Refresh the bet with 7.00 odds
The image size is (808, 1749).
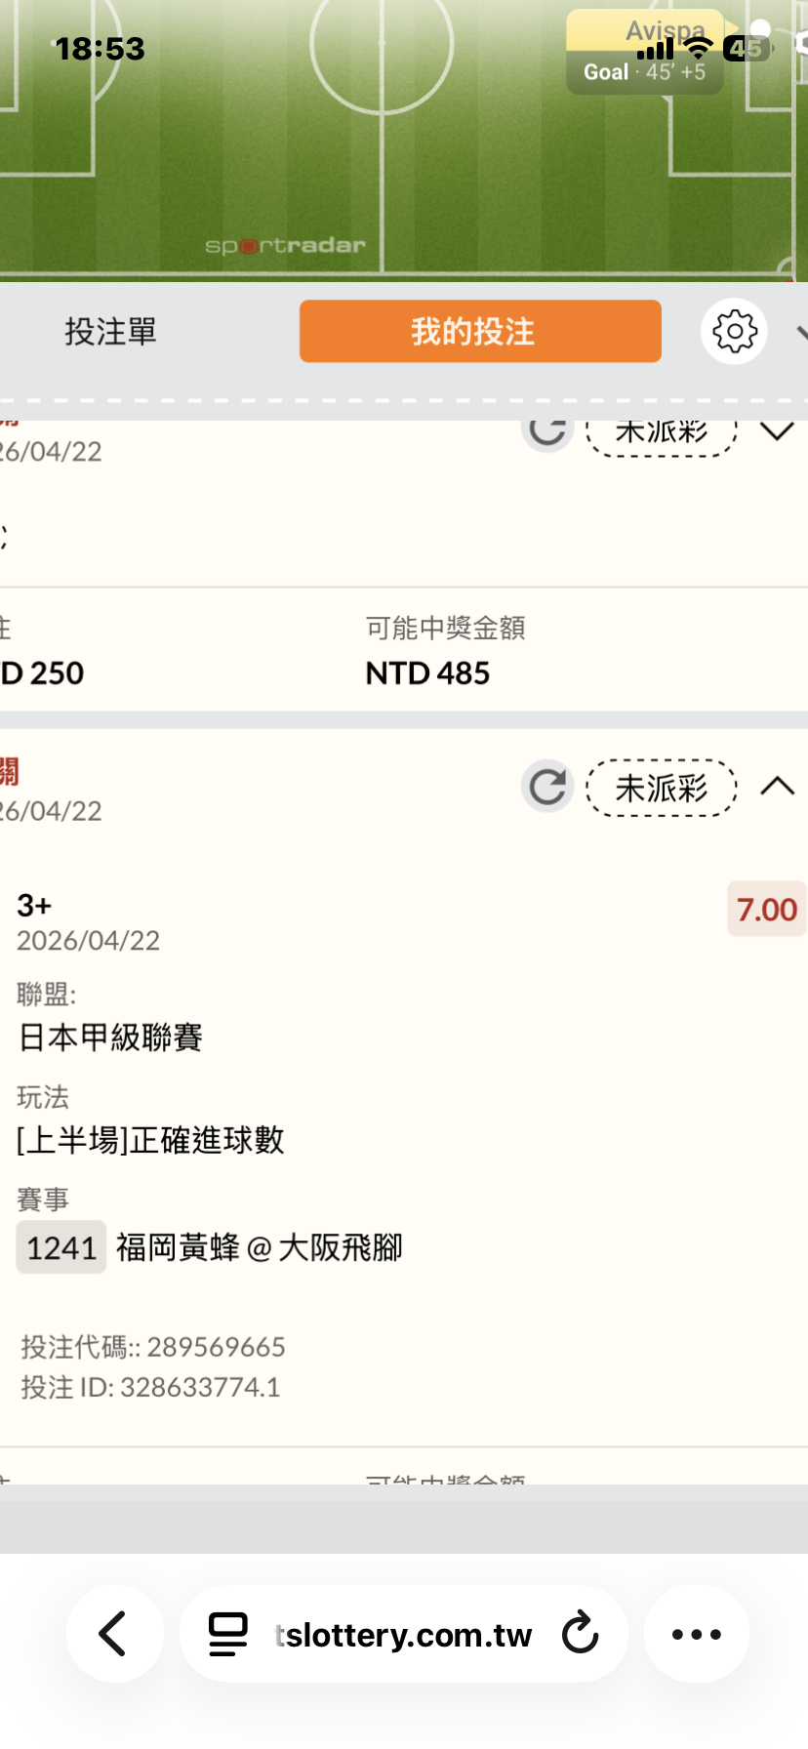[547, 787]
